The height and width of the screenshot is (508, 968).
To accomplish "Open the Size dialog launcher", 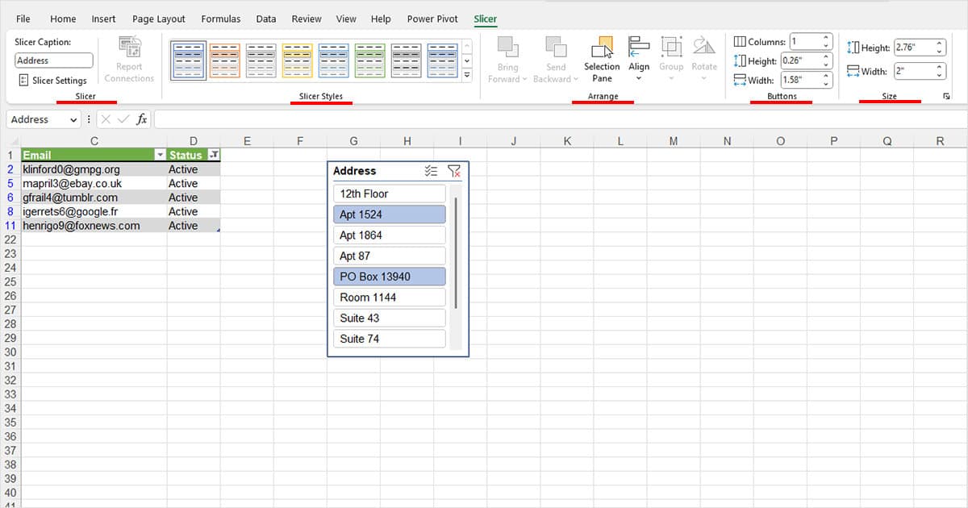I will tap(945, 95).
